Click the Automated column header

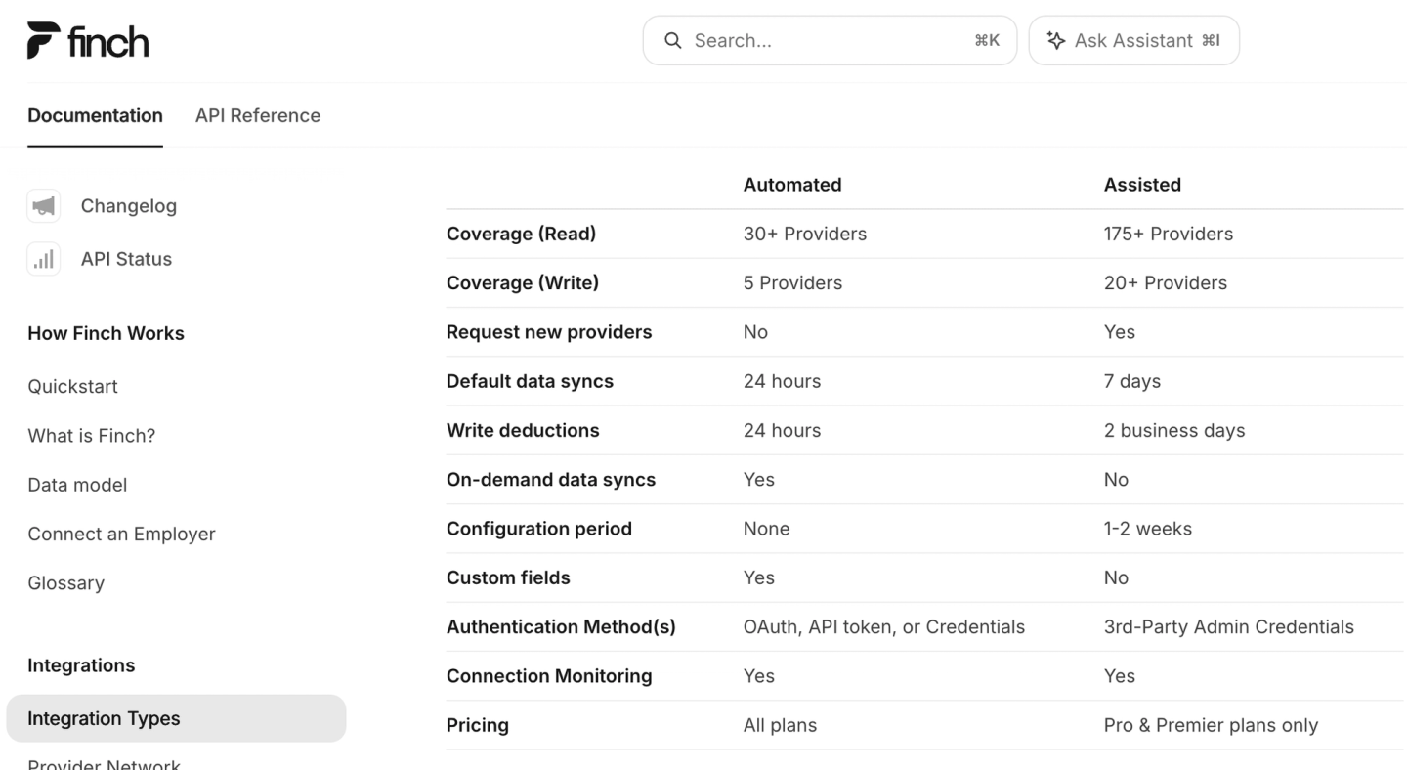[792, 185]
